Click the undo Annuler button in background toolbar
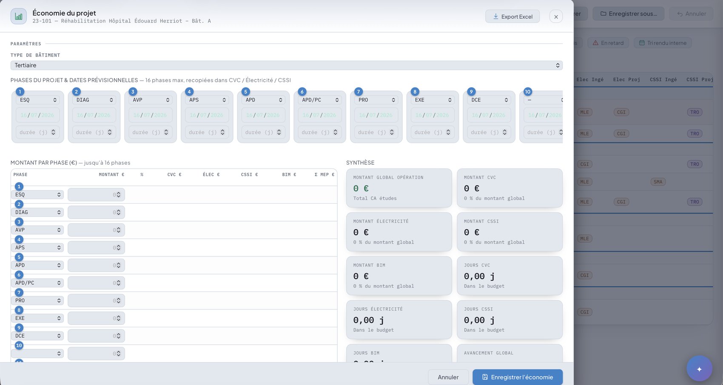Screen dimensions: 723x385 click(692, 14)
